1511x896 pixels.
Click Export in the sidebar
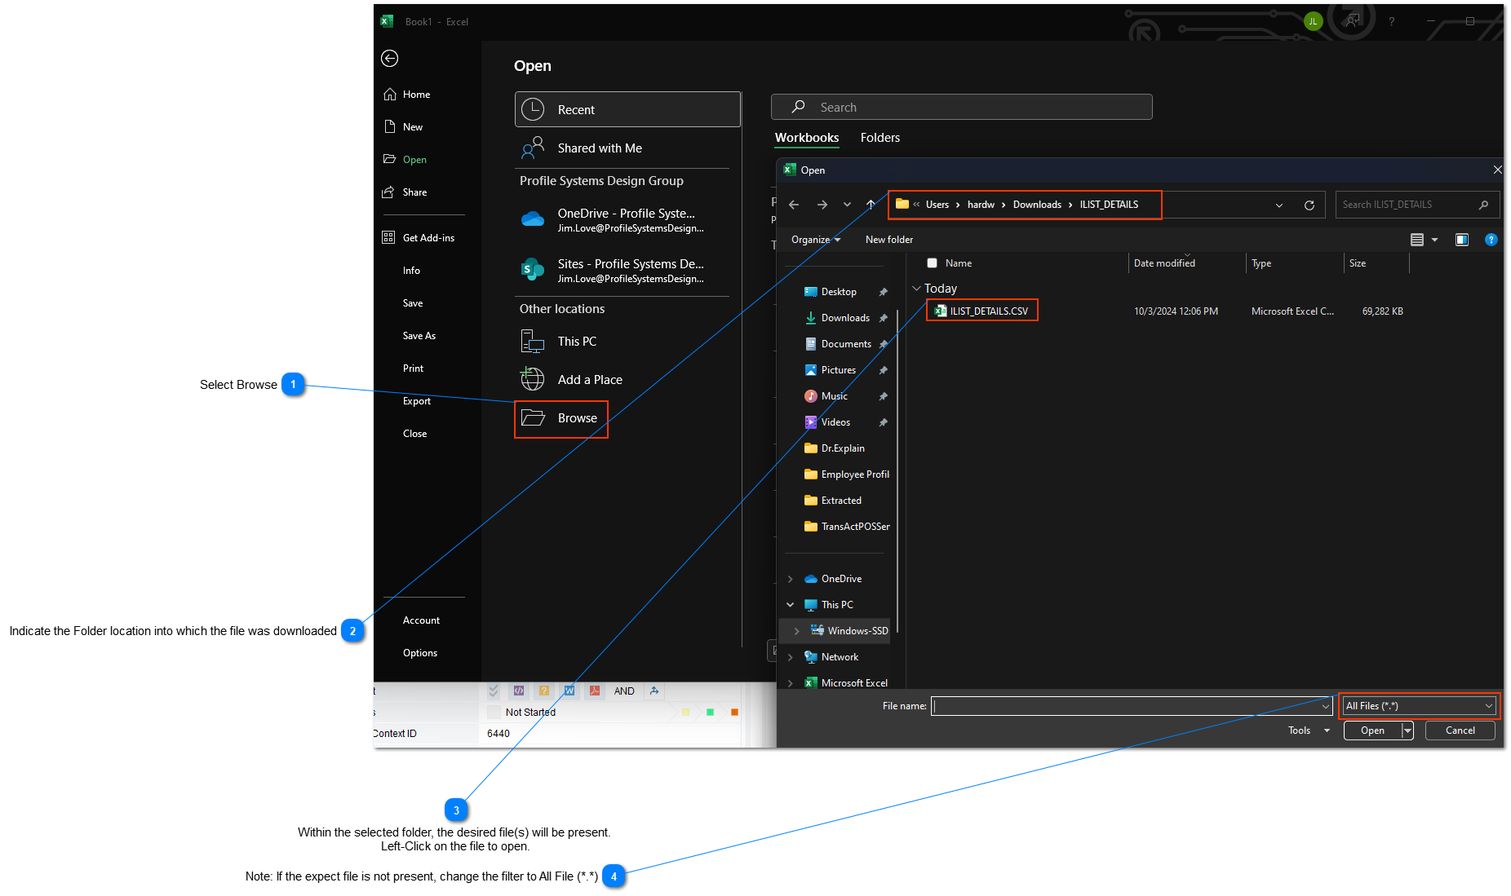pos(416,401)
